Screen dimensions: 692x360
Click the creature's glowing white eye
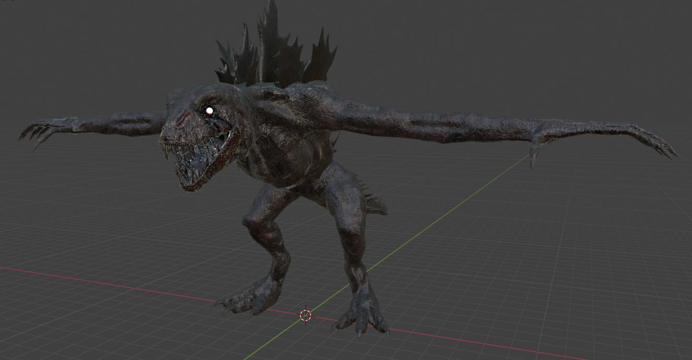[x=209, y=110]
